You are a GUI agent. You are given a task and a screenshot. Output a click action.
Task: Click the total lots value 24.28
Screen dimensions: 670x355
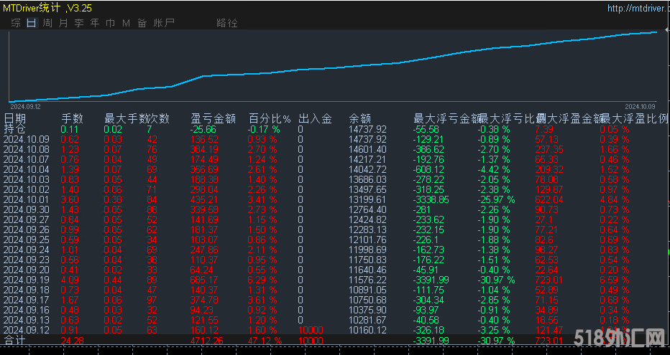[x=72, y=341]
